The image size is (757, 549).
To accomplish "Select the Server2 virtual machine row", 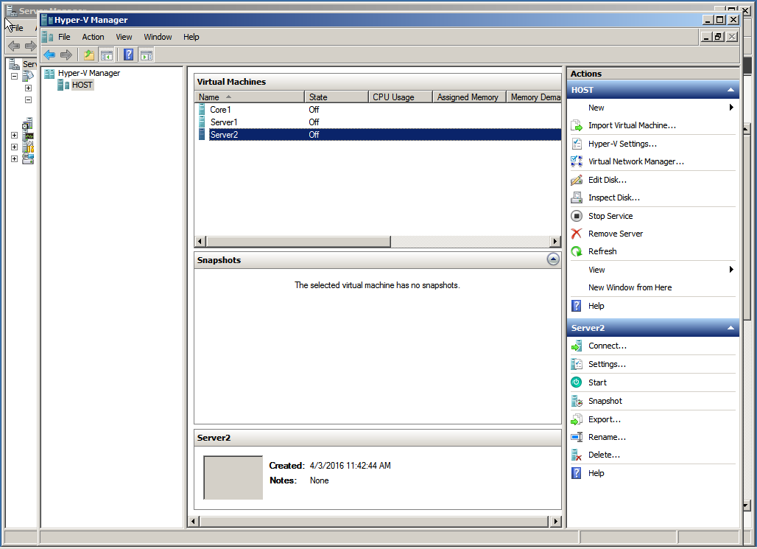I will point(378,135).
